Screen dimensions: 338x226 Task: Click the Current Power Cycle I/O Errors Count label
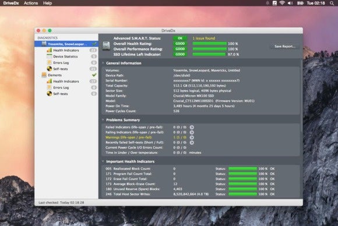click(x=134, y=147)
